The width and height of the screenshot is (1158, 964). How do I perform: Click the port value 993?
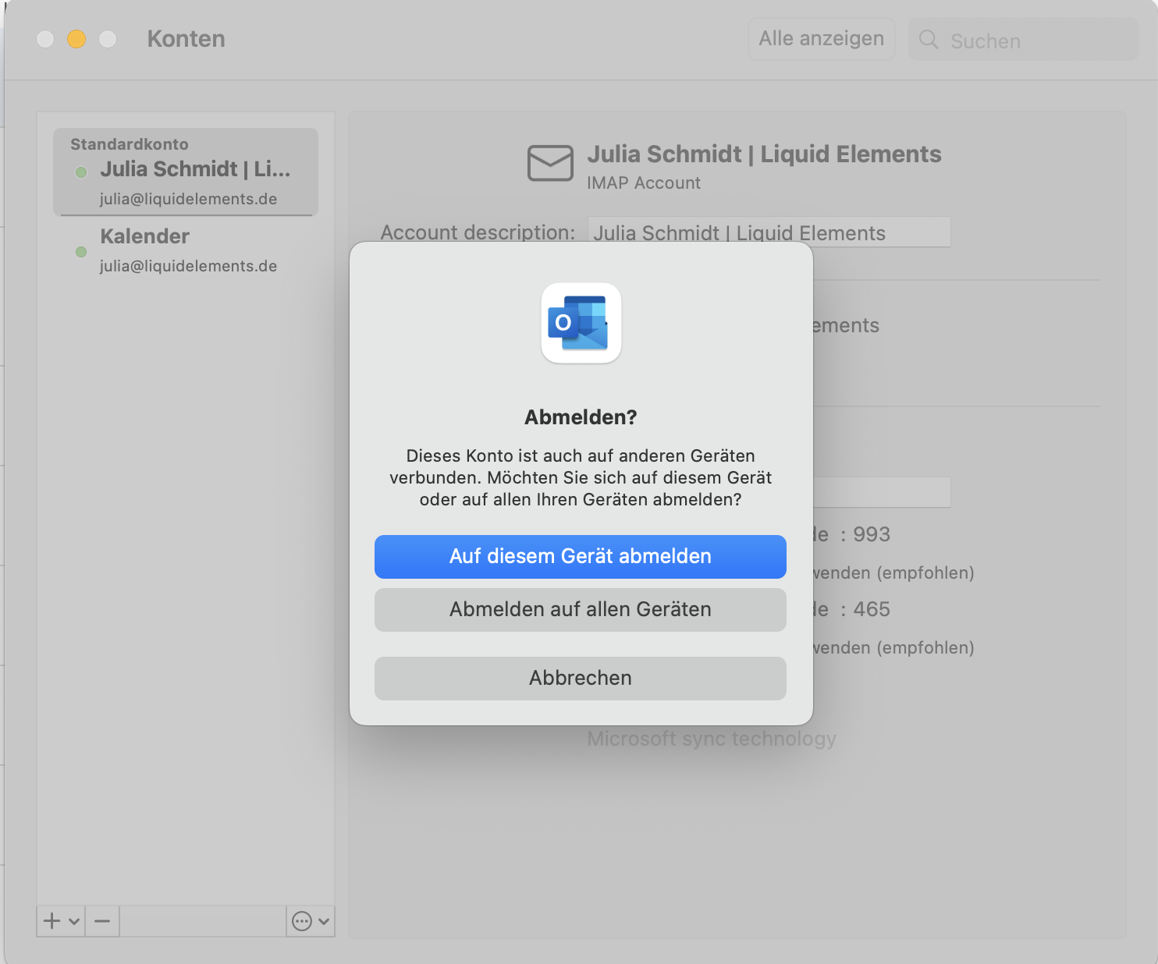872,534
